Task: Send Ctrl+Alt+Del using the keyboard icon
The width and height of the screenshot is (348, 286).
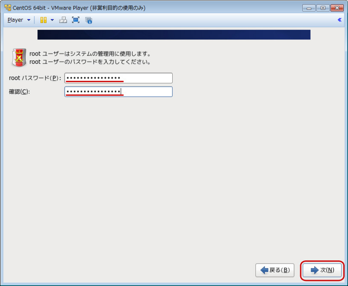Action: click(x=64, y=20)
